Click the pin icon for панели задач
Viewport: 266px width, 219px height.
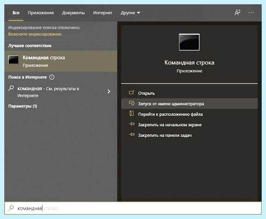132,135
